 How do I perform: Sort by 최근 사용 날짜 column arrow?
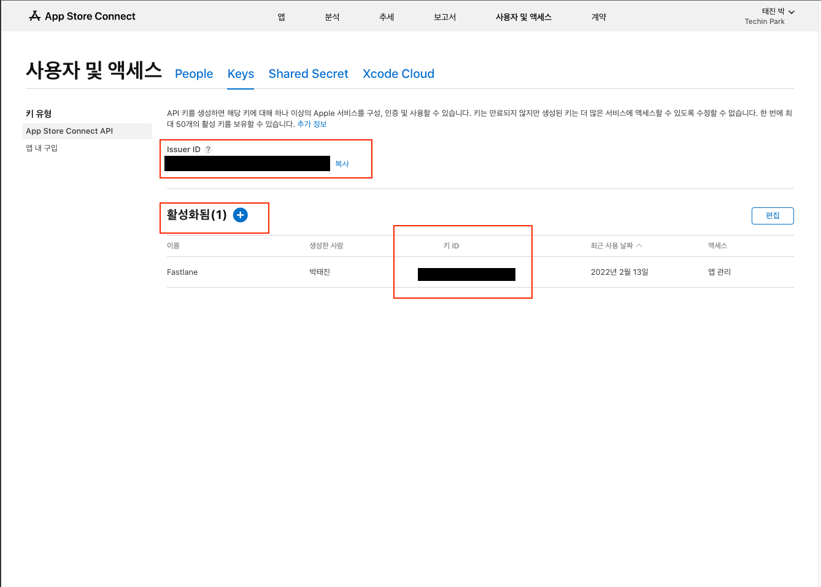(639, 245)
